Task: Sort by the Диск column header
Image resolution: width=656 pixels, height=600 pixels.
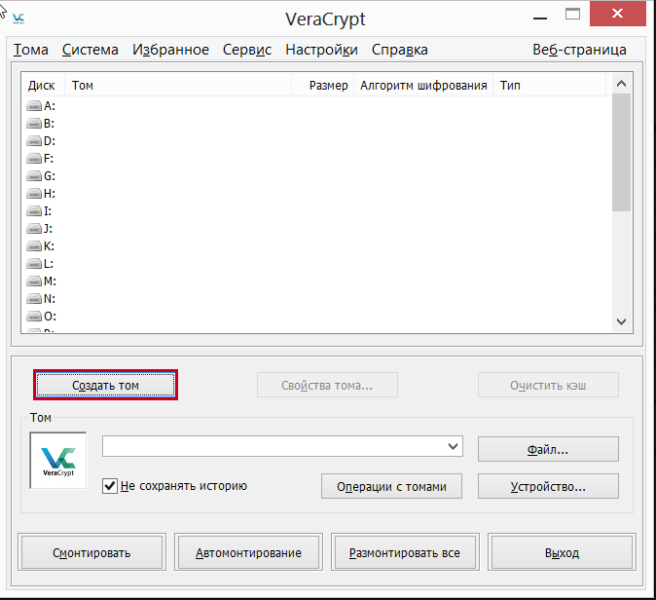Action: click(43, 86)
